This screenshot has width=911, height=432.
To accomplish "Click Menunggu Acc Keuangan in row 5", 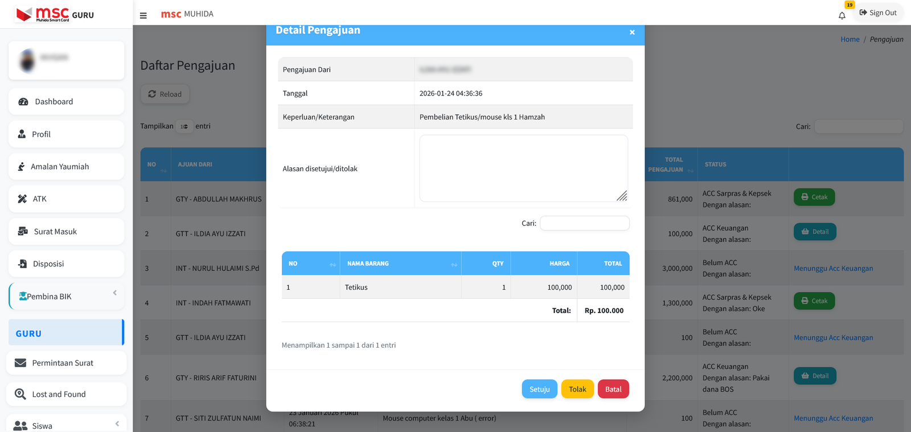I will [833, 338].
